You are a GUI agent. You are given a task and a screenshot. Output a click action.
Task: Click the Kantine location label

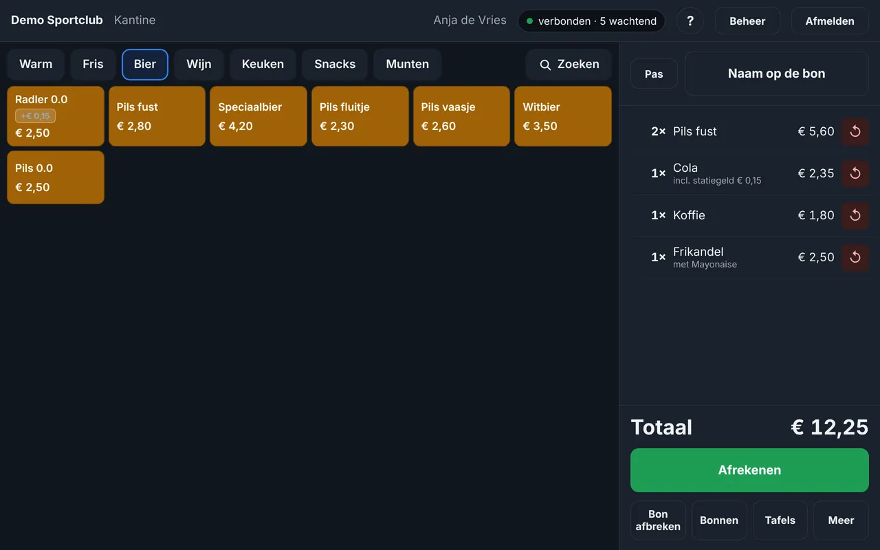tap(135, 20)
